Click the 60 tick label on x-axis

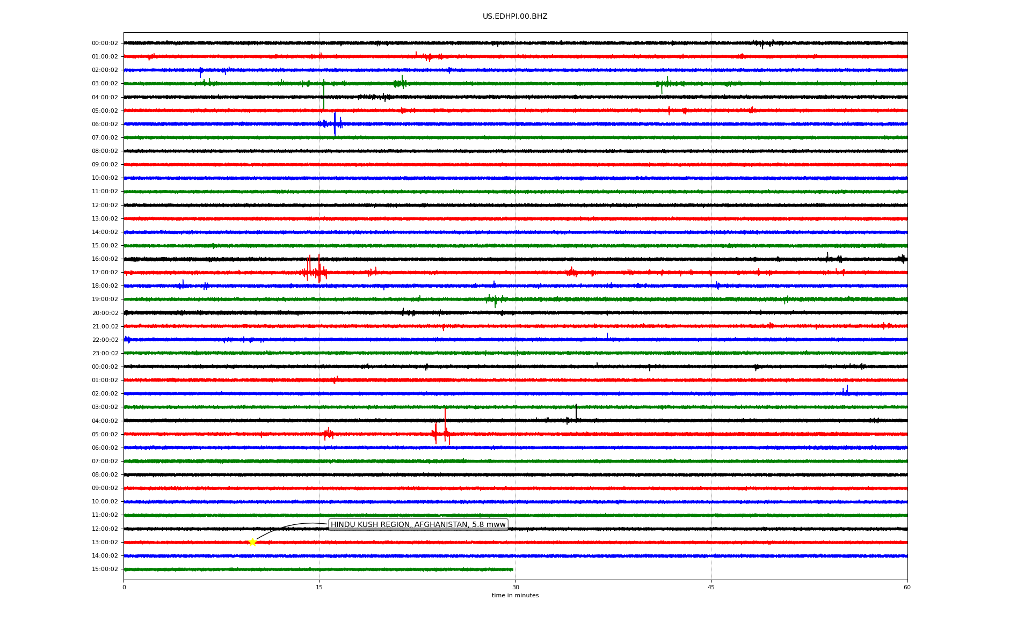(x=907, y=587)
